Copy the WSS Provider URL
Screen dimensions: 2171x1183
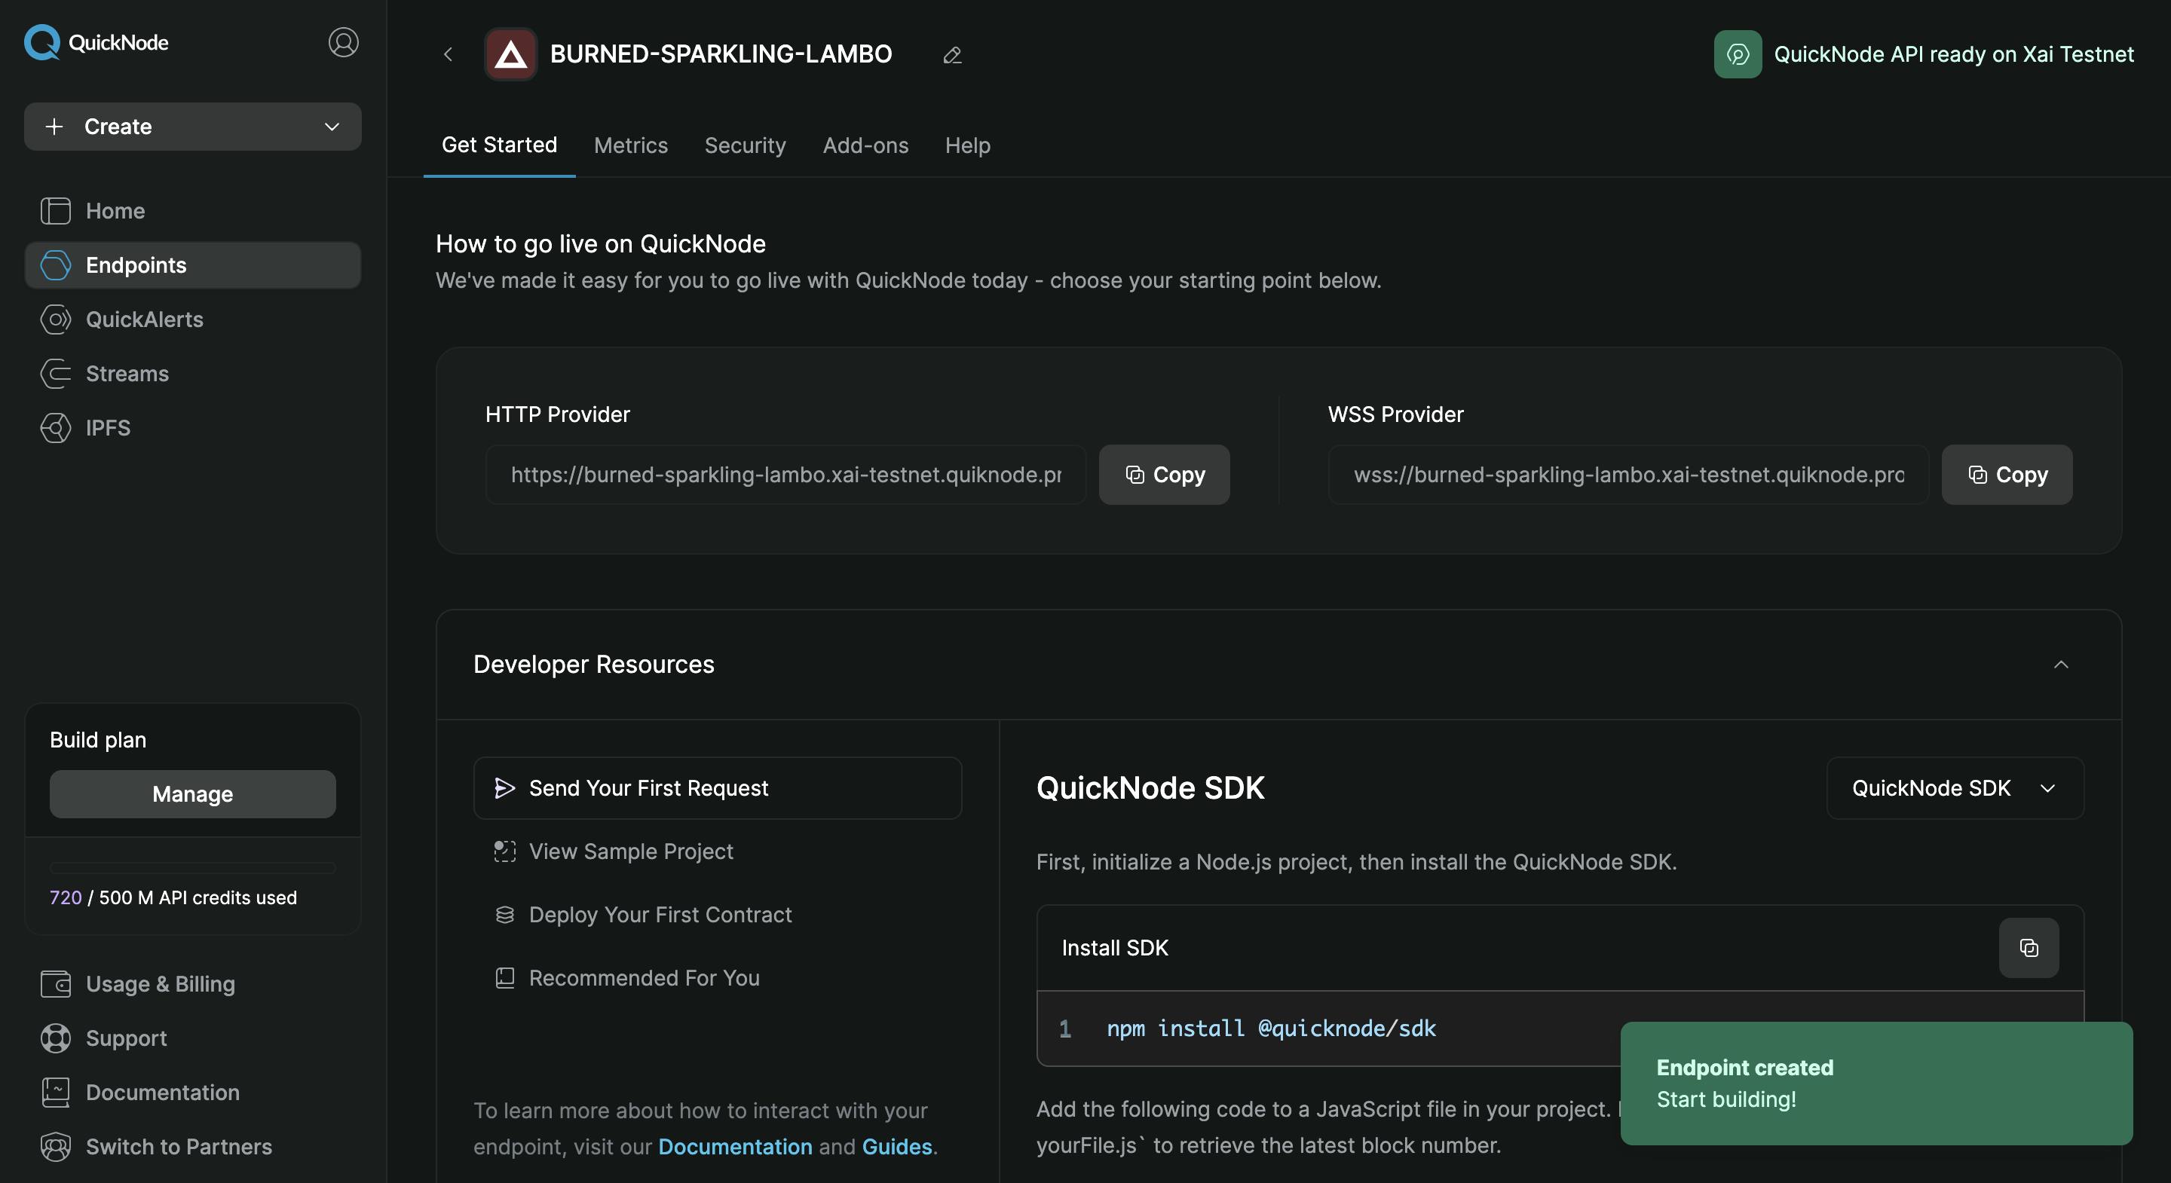point(2007,475)
